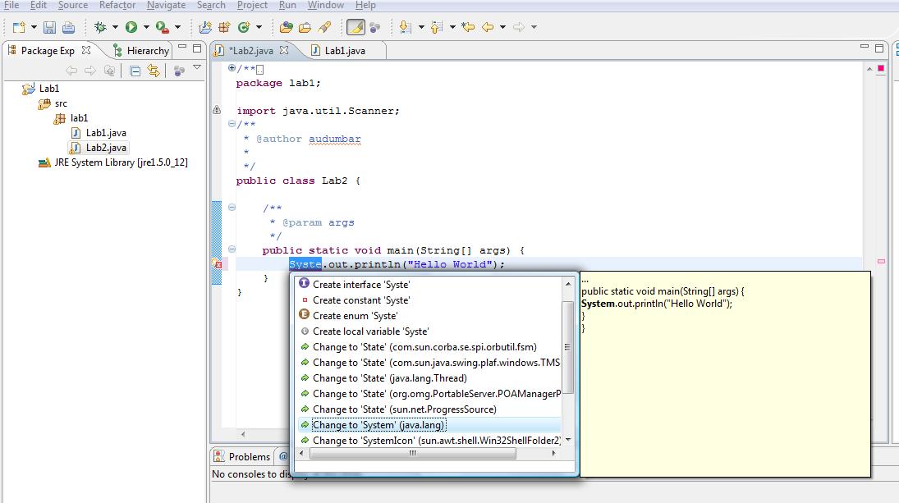
Task: Toggle Mark Occurrences highlighter button
Action: pyautogui.click(x=355, y=27)
